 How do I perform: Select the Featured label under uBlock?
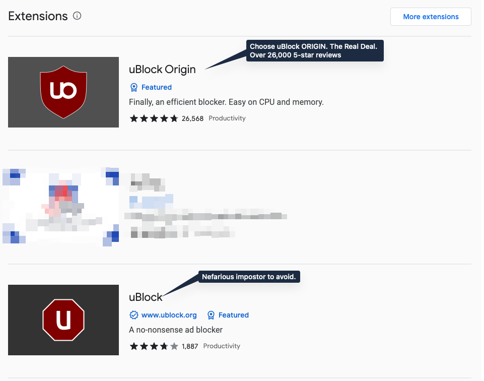(x=234, y=315)
